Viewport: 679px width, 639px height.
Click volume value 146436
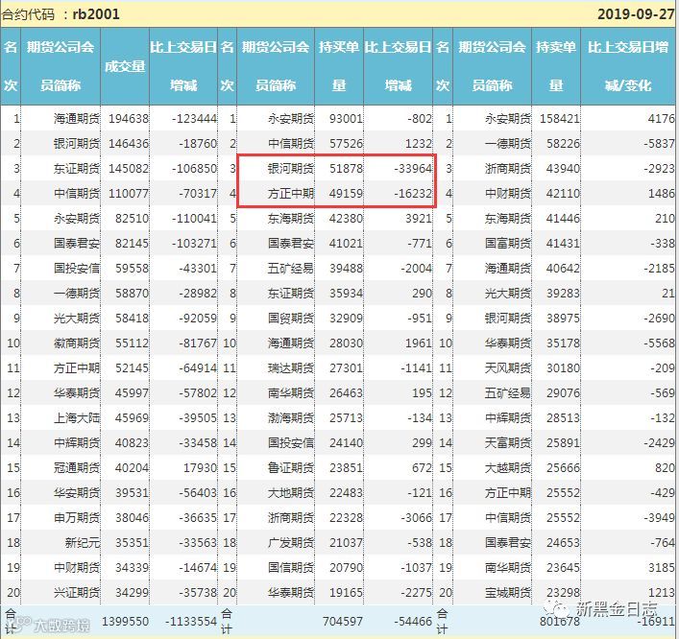pyautogui.click(x=128, y=144)
